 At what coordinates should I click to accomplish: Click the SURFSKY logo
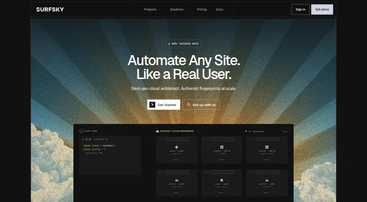point(50,9)
